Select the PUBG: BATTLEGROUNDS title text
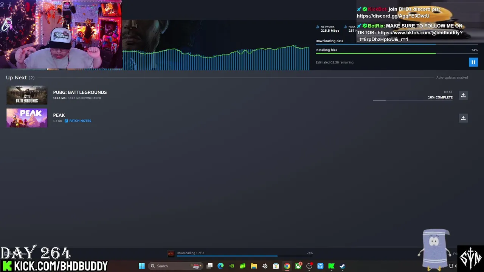 click(x=80, y=92)
